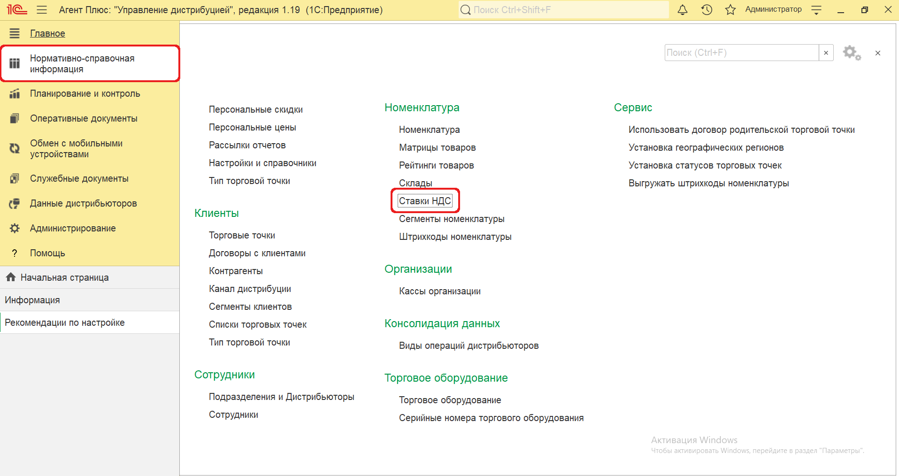Click the global search field in title bar
This screenshot has height=476, width=899.
pyautogui.click(x=563, y=10)
